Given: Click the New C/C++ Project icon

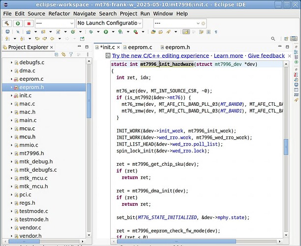Looking at the screenshot, I should 29,32.
